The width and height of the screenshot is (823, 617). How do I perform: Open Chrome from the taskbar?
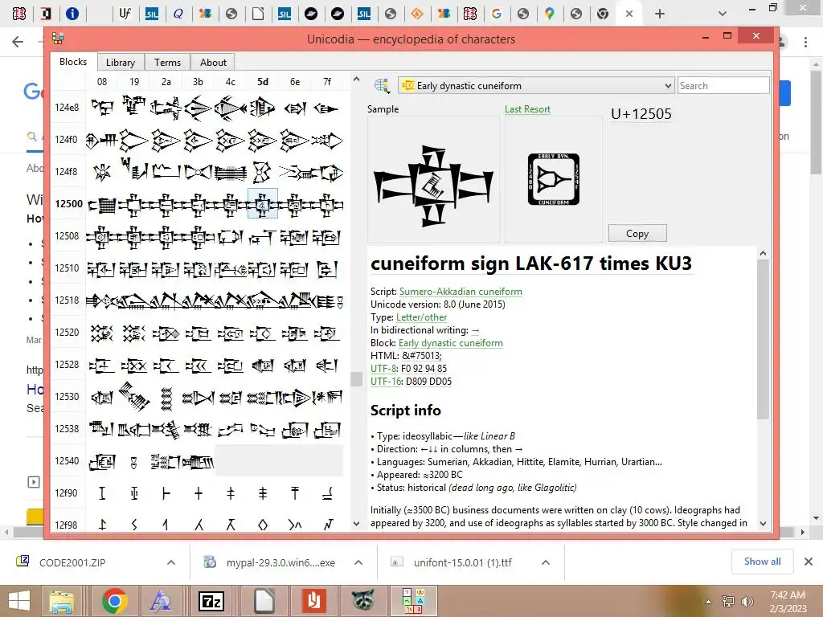tap(115, 601)
